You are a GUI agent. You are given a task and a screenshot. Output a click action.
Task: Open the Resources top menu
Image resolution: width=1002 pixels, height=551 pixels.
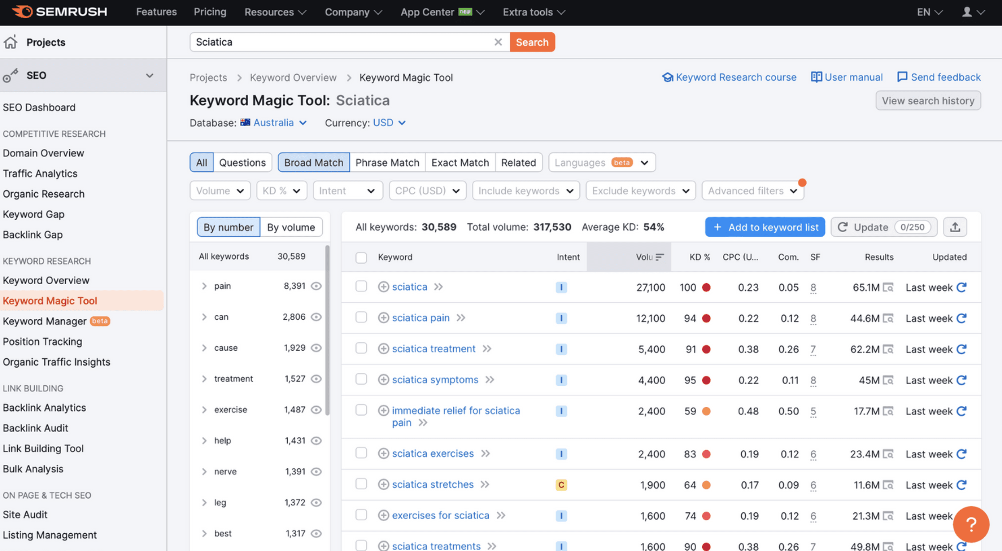(x=275, y=12)
